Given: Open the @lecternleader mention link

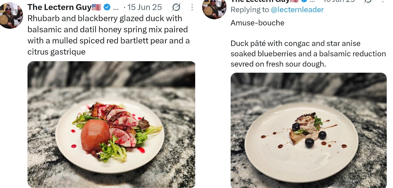Looking at the screenshot, I should click(297, 10).
